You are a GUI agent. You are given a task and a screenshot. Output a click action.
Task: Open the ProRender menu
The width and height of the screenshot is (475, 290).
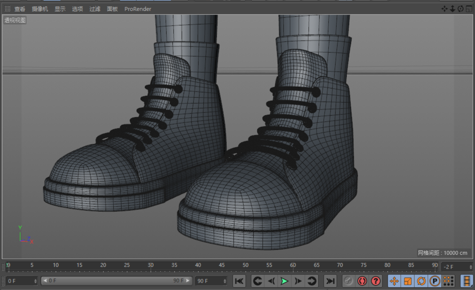click(x=138, y=9)
